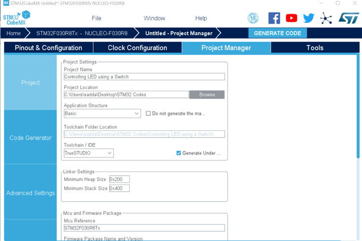Click the ST community network icon

326,18
